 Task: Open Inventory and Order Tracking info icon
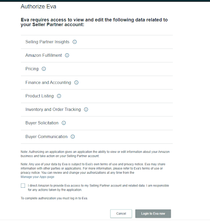86,109
